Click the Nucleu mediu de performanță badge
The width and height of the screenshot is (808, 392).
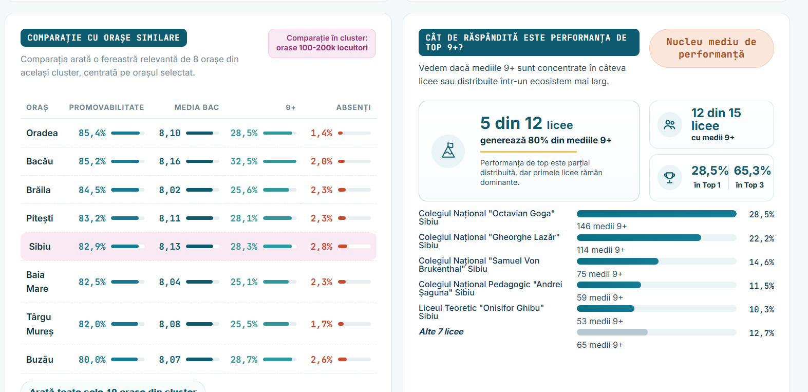pos(711,48)
